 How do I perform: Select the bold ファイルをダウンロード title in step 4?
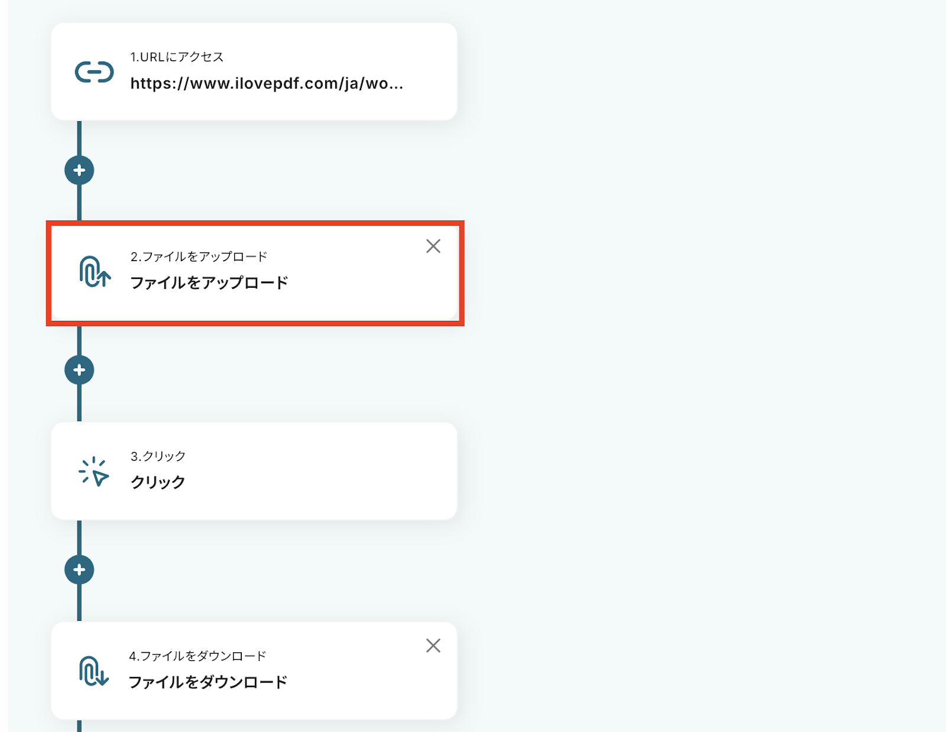208,682
